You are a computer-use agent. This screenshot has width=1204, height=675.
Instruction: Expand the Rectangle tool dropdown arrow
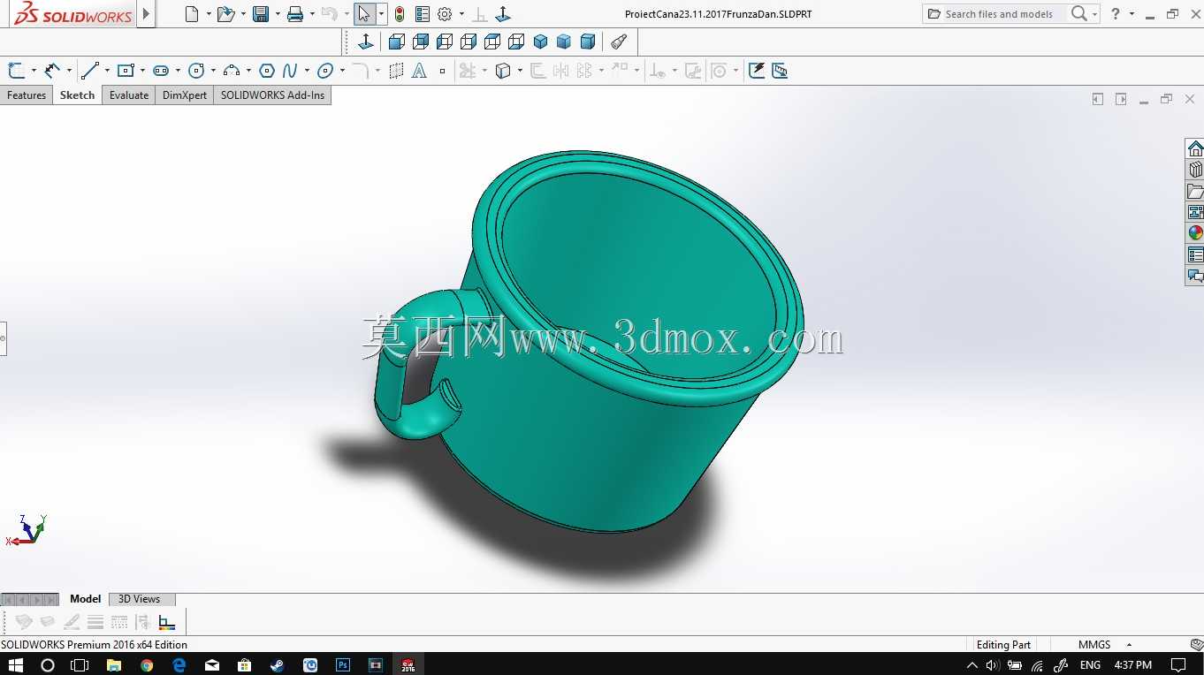142,71
